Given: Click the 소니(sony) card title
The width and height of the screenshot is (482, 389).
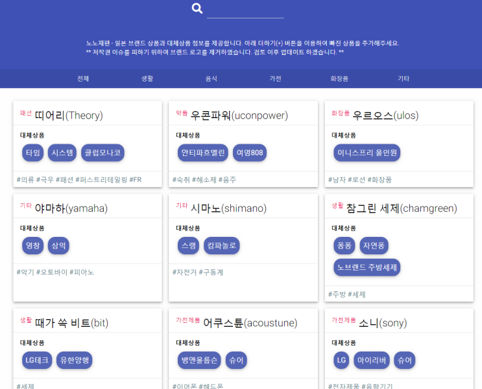Looking at the screenshot, I should click(383, 323).
